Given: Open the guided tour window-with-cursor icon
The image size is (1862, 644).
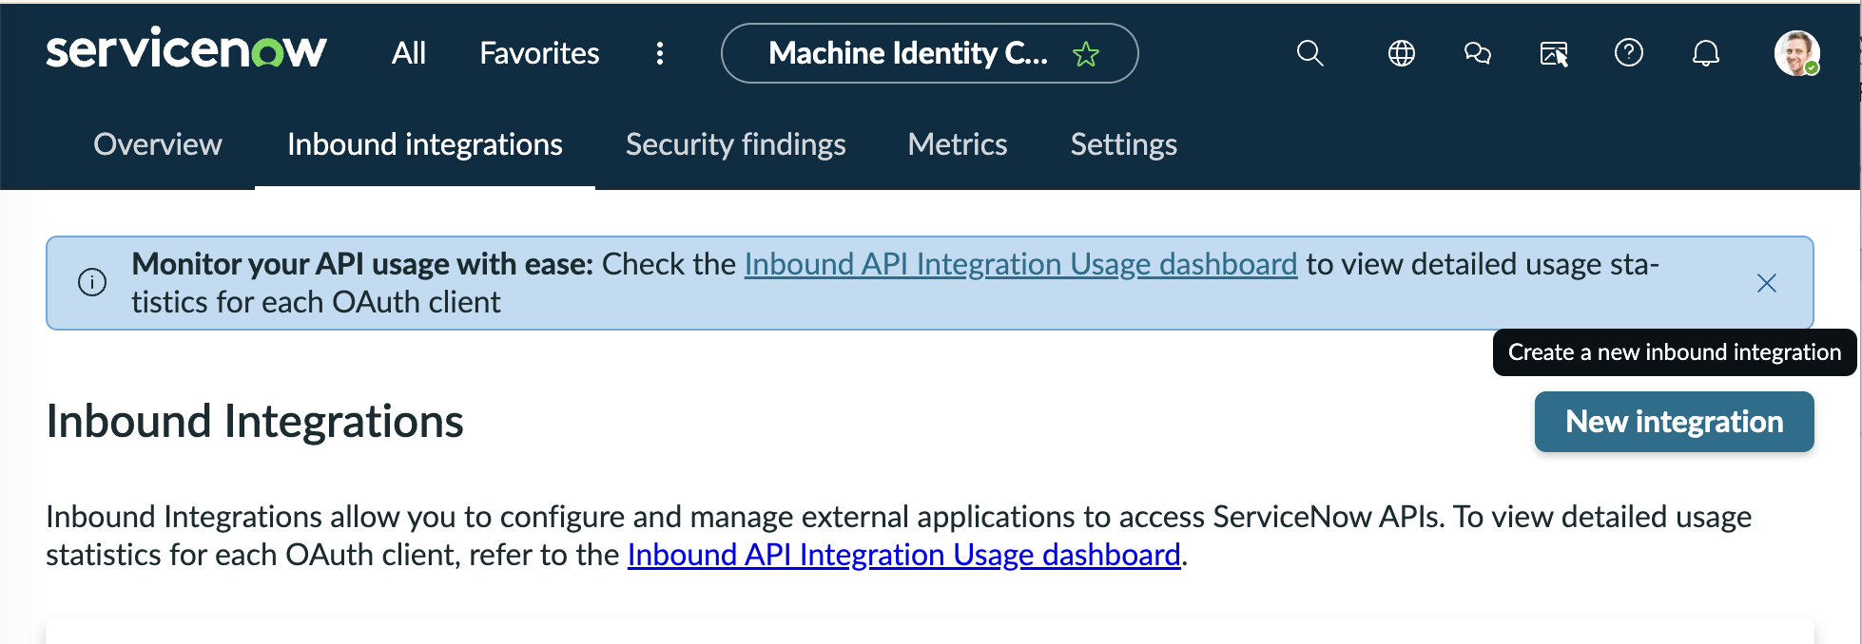Looking at the screenshot, I should (x=1554, y=54).
